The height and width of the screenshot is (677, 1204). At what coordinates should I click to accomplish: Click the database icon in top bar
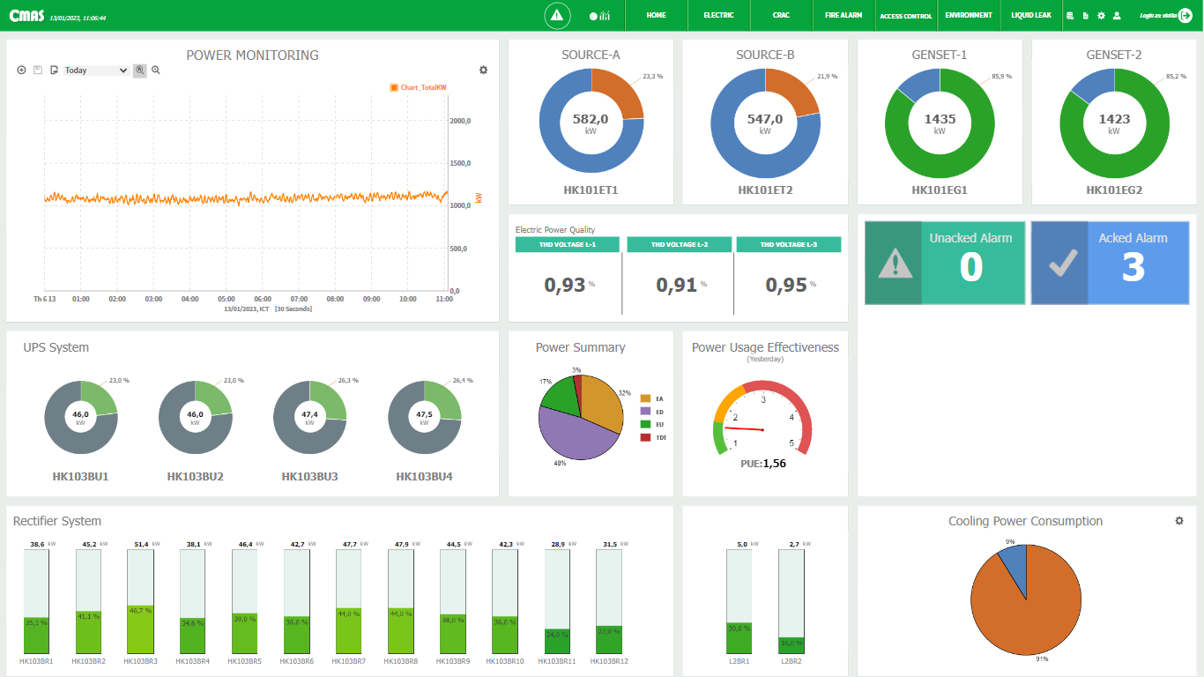point(1070,16)
